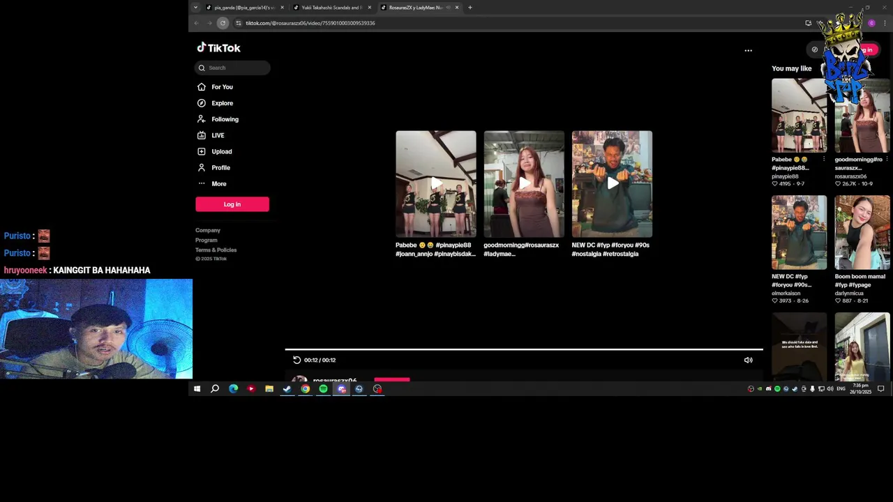Mute the video with the speaker icon
Image resolution: width=893 pixels, height=502 pixels.
pos(748,360)
